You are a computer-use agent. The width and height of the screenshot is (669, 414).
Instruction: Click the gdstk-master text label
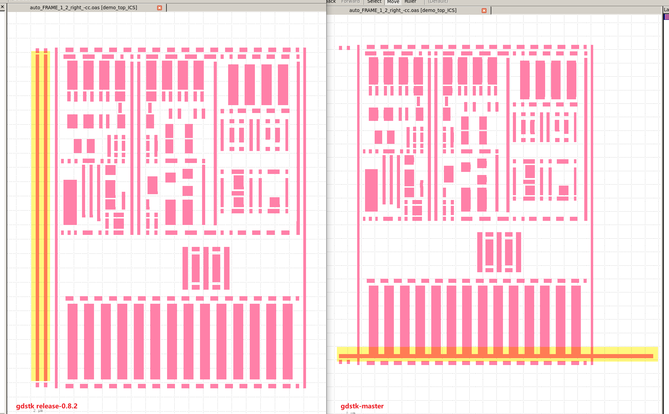362,406
